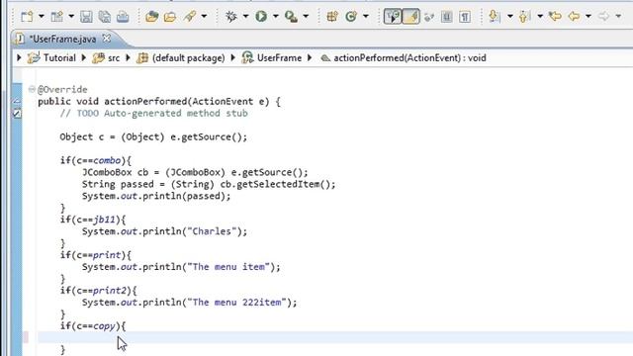The width and height of the screenshot is (633, 356).
Task: Expand breadcrumb arrow before actionPerformed
Action: point(310,57)
